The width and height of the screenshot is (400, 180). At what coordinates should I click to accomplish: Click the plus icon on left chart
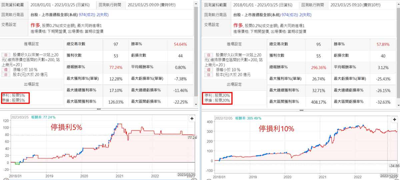coord(192,118)
